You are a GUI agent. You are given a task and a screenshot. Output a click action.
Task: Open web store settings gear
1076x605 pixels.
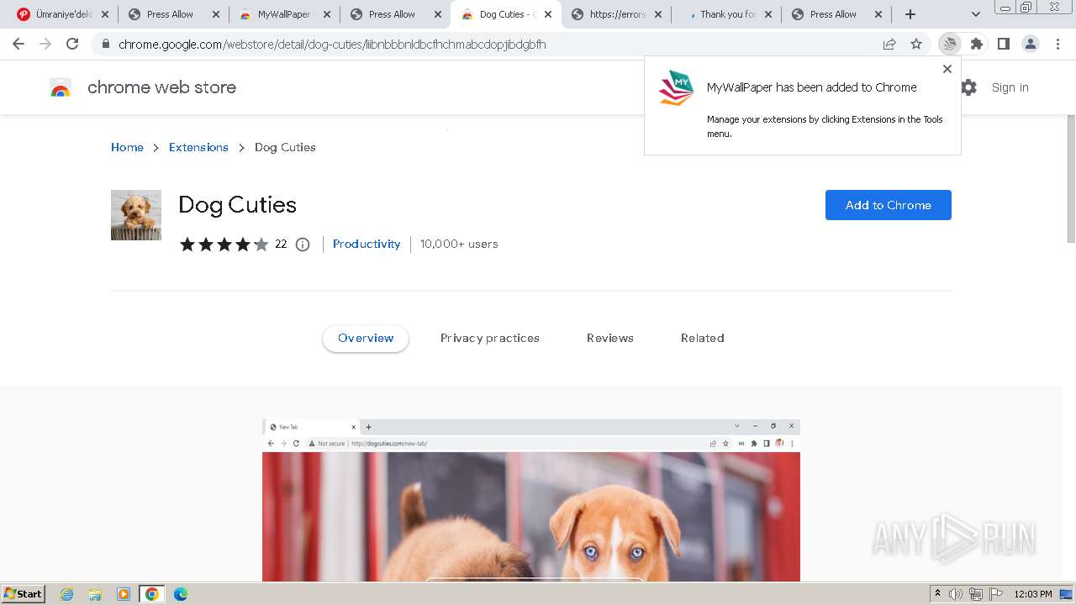coord(969,87)
